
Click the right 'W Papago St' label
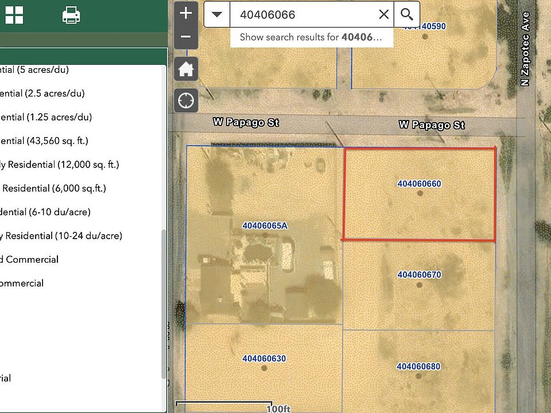click(432, 125)
